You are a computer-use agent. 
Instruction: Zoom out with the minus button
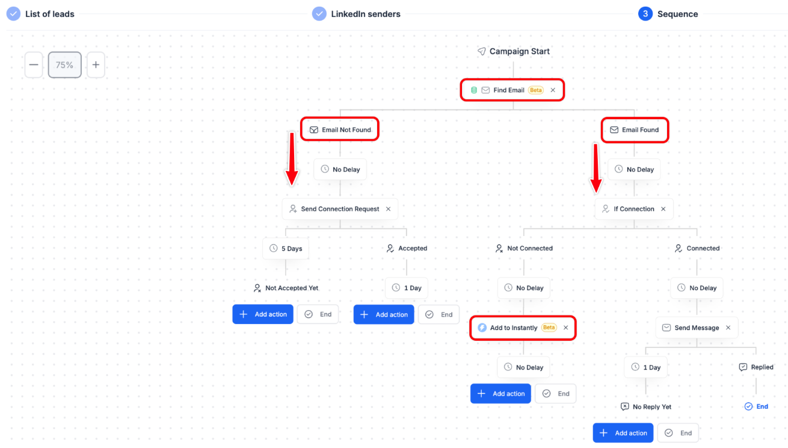pos(34,65)
